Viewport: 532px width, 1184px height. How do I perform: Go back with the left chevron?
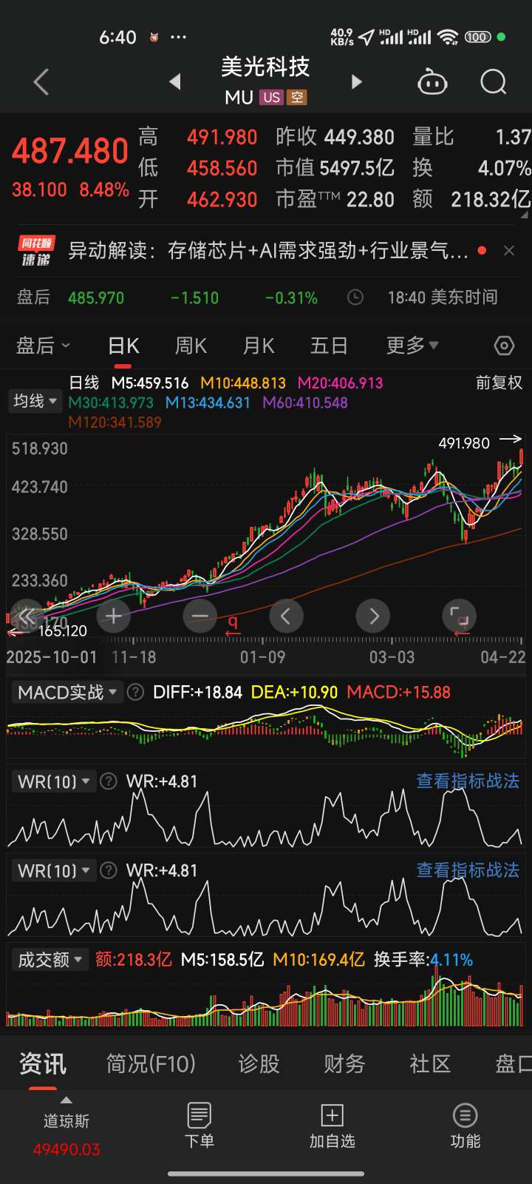click(x=41, y=81)
